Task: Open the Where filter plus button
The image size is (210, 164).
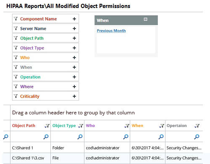Action: [x=74, y=87]
